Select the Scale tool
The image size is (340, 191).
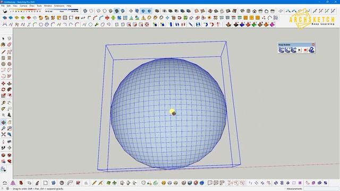(3, 95)
